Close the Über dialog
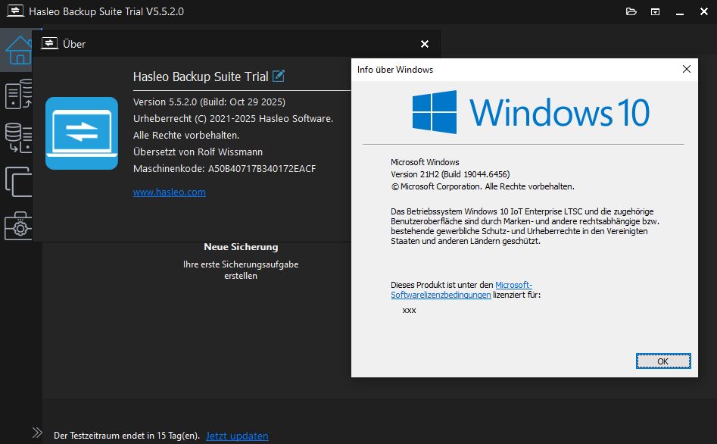Image resolution: width=717 pixels, height=444 pixels. [425, 44]
